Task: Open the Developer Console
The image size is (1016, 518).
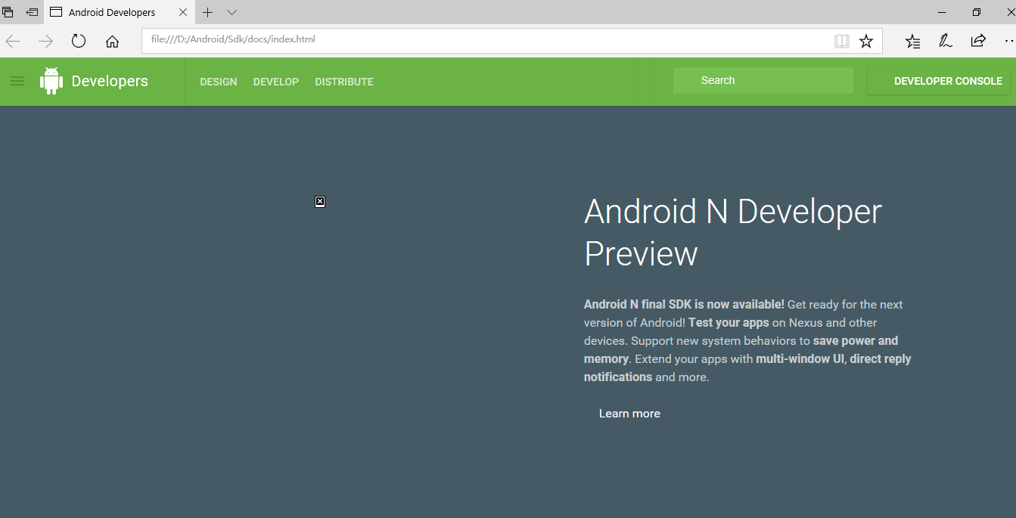Action: click(939, 81)
